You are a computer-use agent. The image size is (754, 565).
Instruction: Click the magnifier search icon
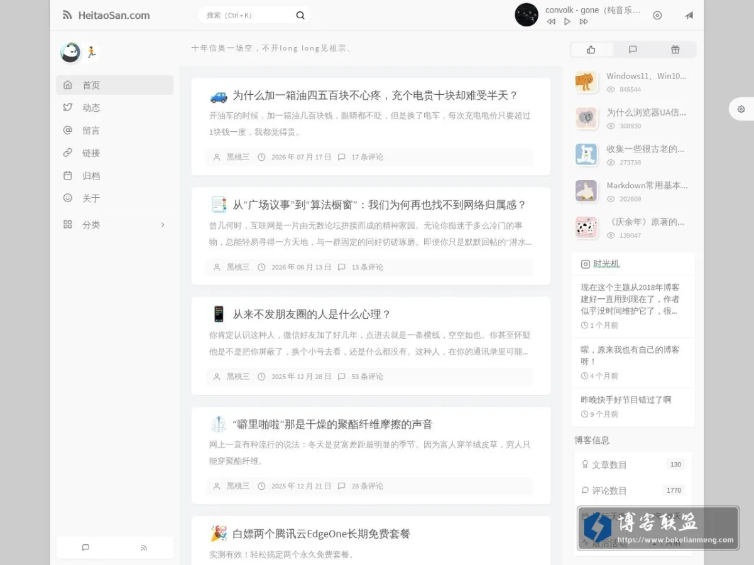click(300, 15)
